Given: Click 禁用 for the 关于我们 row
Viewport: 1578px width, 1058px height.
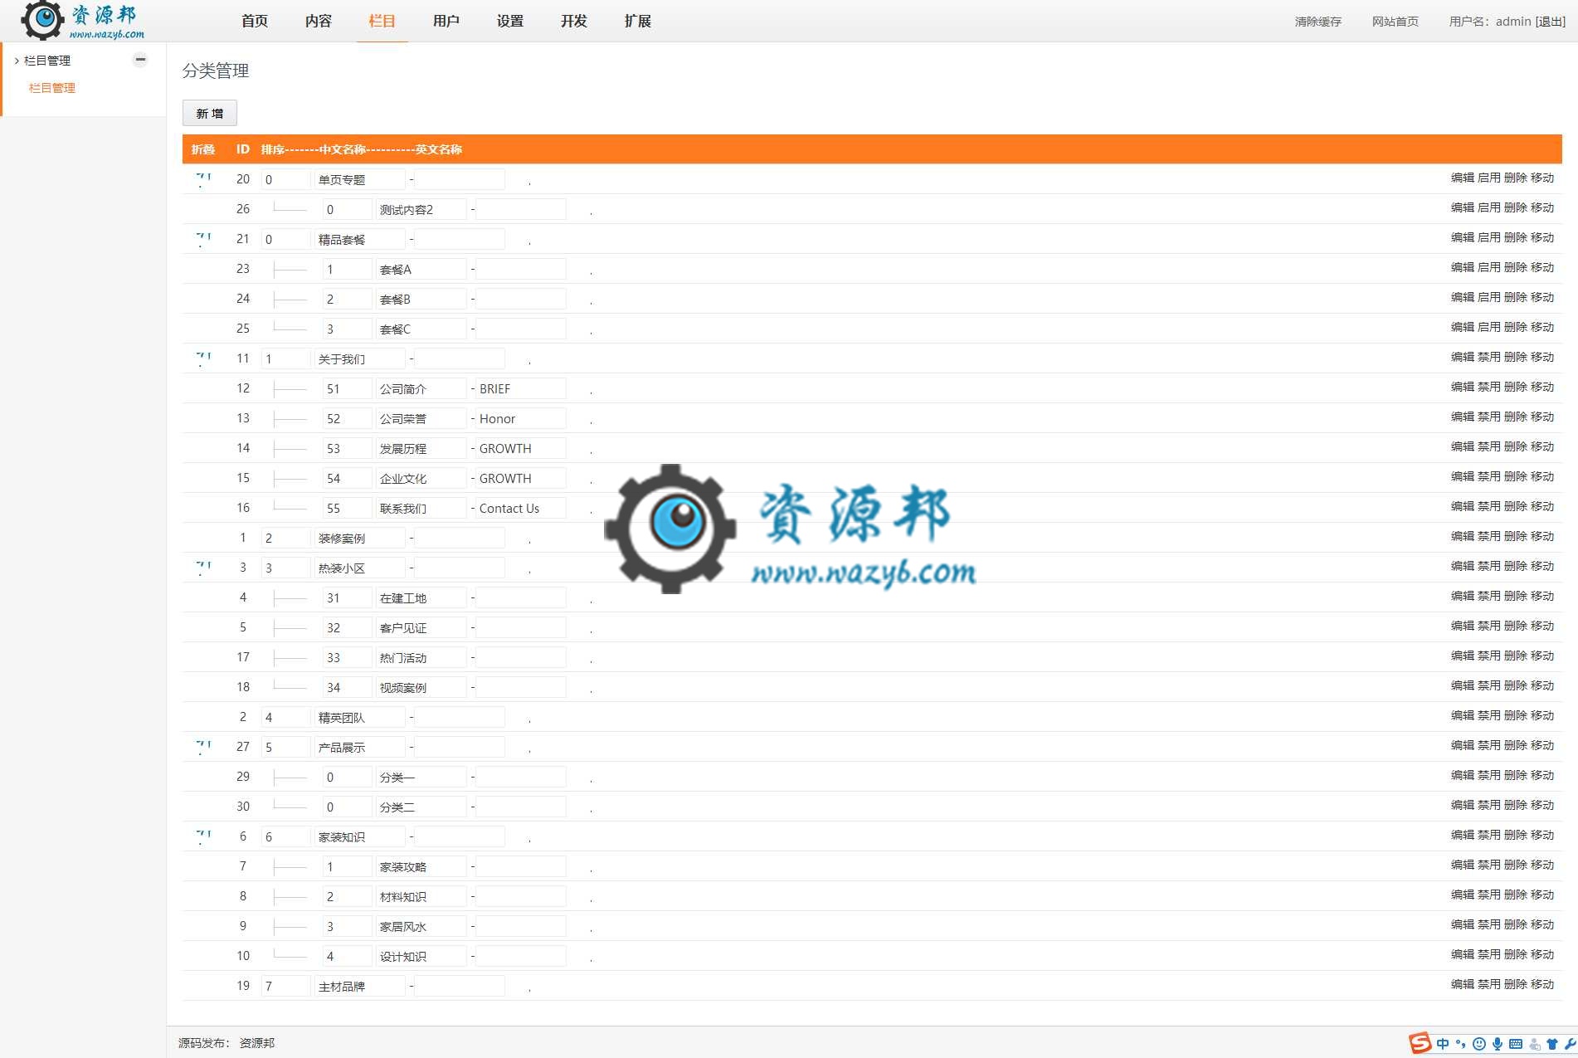Looking at the screenshot, I should point(1488,357).
